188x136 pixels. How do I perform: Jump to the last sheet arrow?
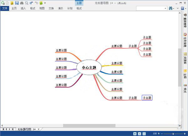(x=13, y=129)
